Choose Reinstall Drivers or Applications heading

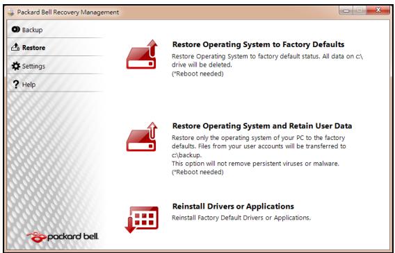[233, 207]
